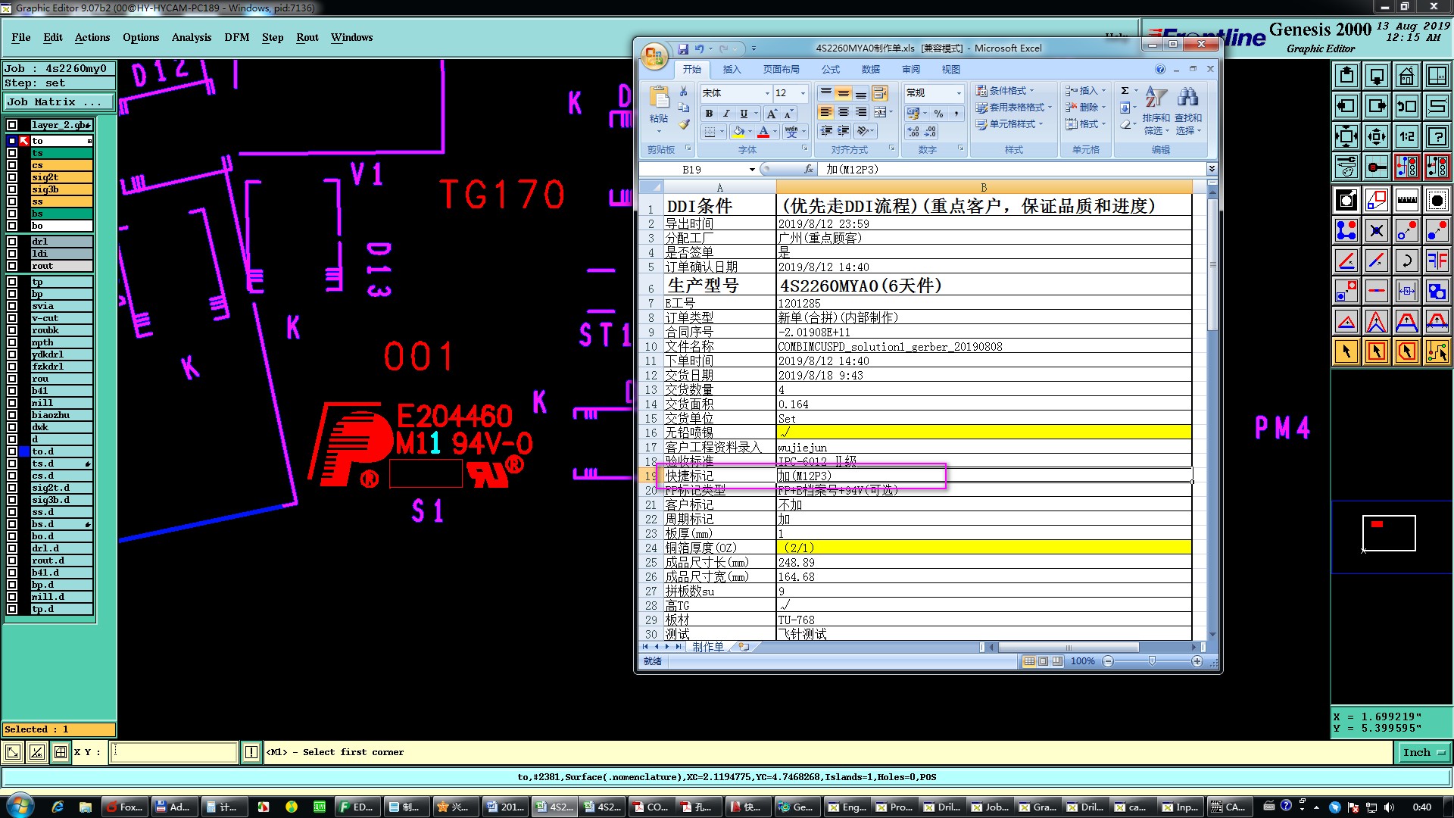The image size is (1454, 818).
Task: Click the 1:2 zoom scale icon
Action: 1406,136
